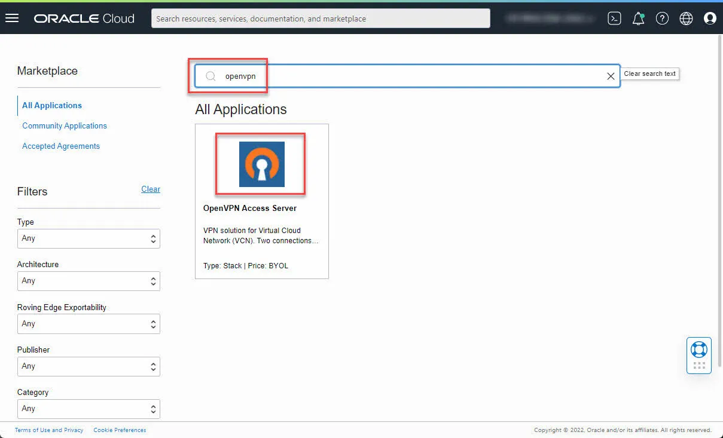
Task: Open the Cloud Shell developer tools icon
Action: pyautogui.click(x=614, y=19)
